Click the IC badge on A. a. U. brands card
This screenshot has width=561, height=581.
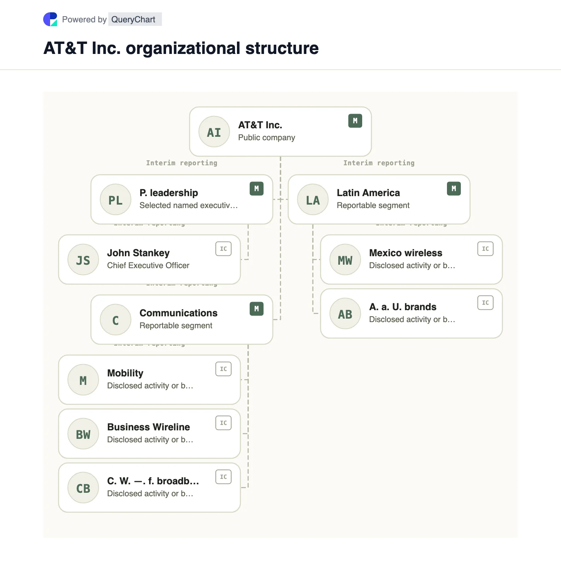tap(485, 303)
